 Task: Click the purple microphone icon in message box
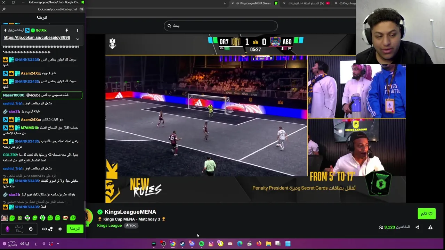pos(7,229)
